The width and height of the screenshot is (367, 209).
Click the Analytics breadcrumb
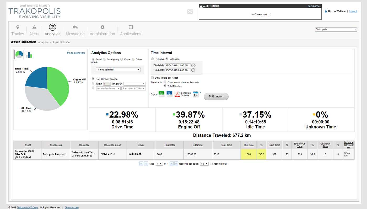[43, 42]
